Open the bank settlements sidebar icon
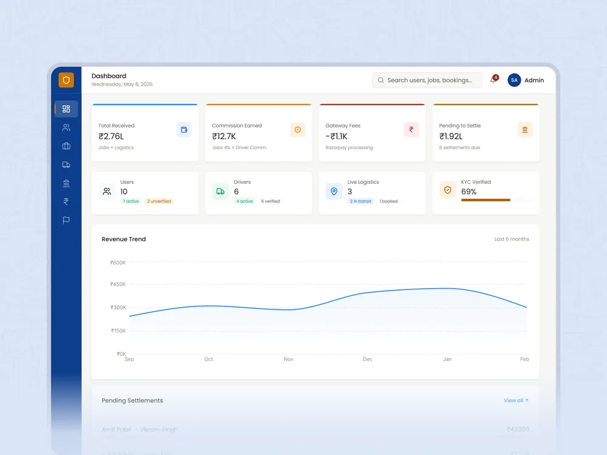Image resolution: width=607 pixels, height=455 pixels. pyautogui.click(x=66, y=183)
